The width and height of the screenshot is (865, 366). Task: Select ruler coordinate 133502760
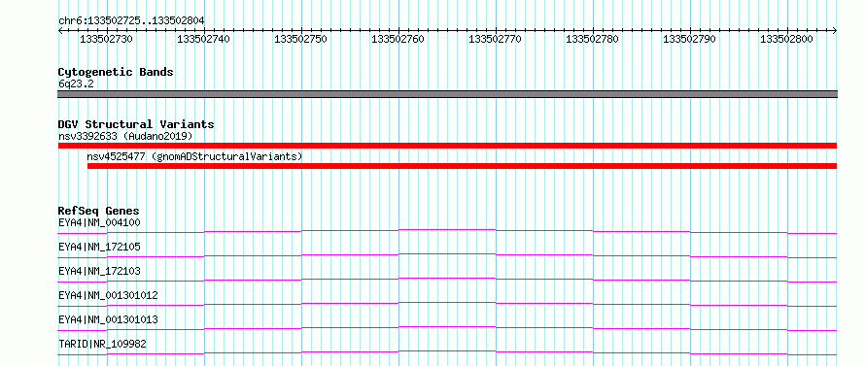point(398,39)
